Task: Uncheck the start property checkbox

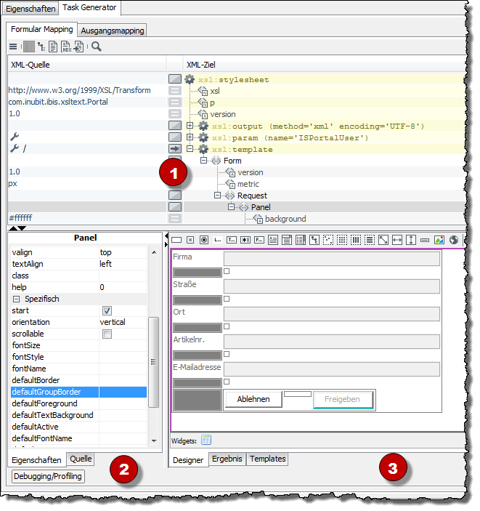Action: pyautogui.click(x=107, y=310)
